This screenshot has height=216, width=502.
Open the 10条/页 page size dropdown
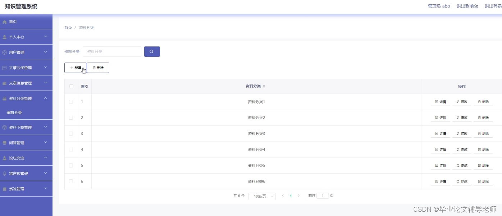tap(262, 196)
